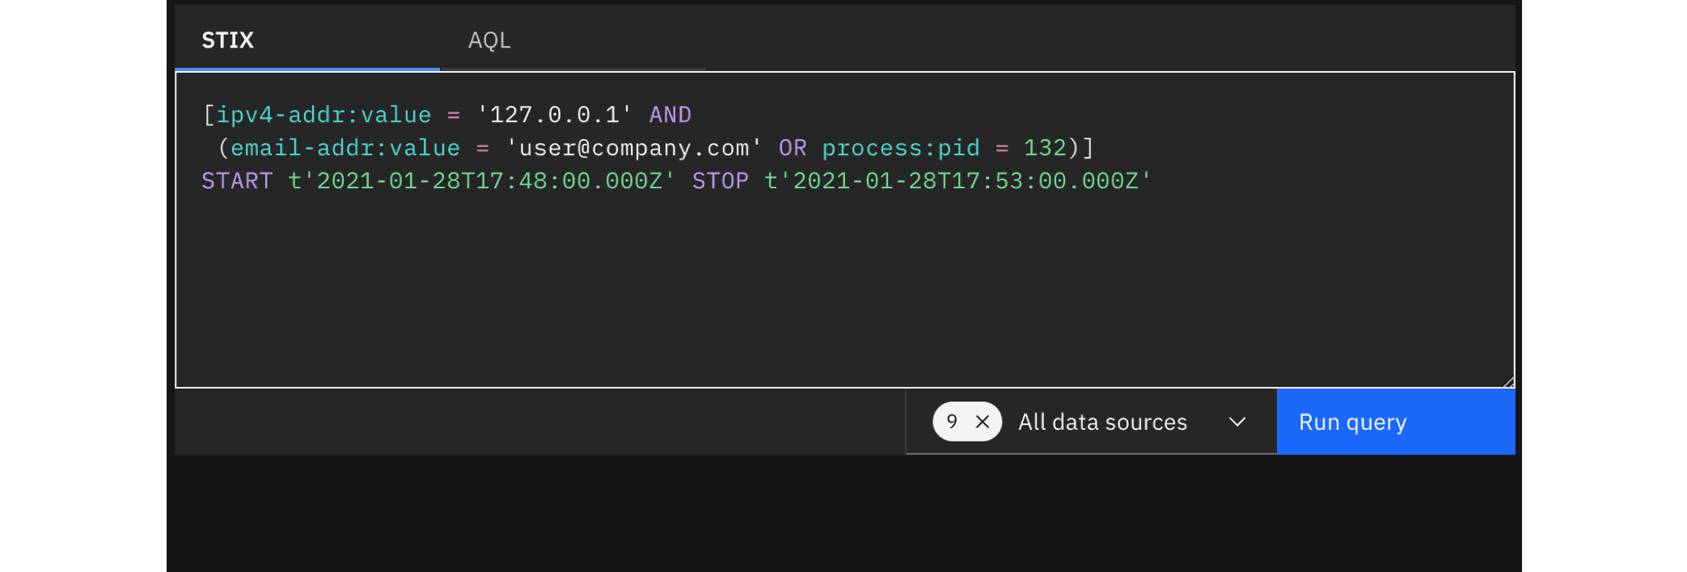Run the query
This screenshot has width=1687, height=572.
click(x=1396, y=422)
